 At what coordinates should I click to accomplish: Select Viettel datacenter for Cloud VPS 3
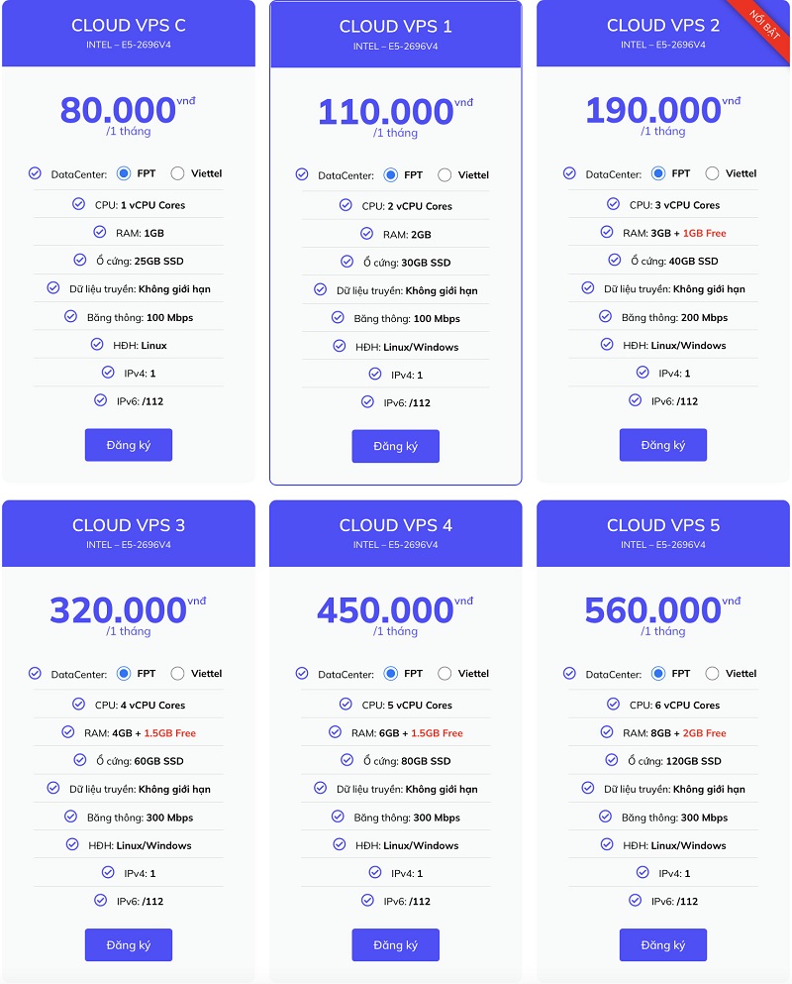(x=177, y=674)
